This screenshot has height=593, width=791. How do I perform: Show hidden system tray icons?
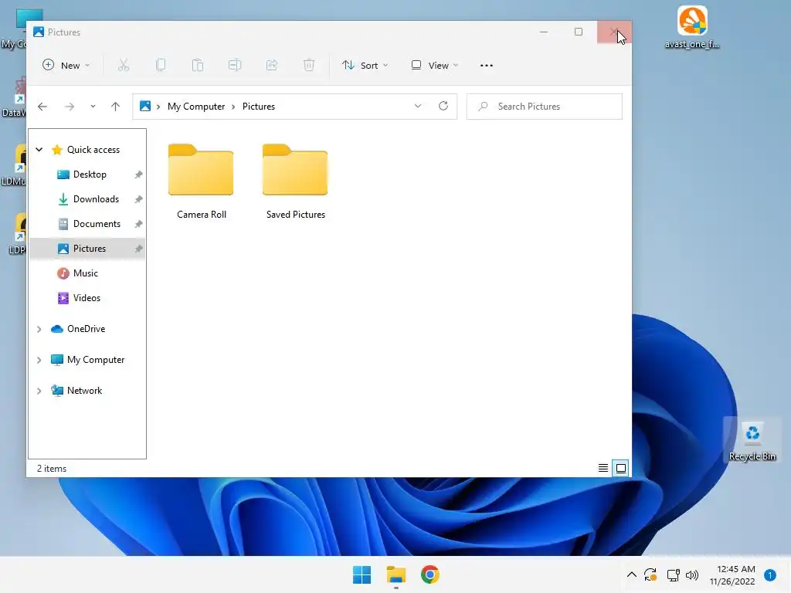[631, 574]
